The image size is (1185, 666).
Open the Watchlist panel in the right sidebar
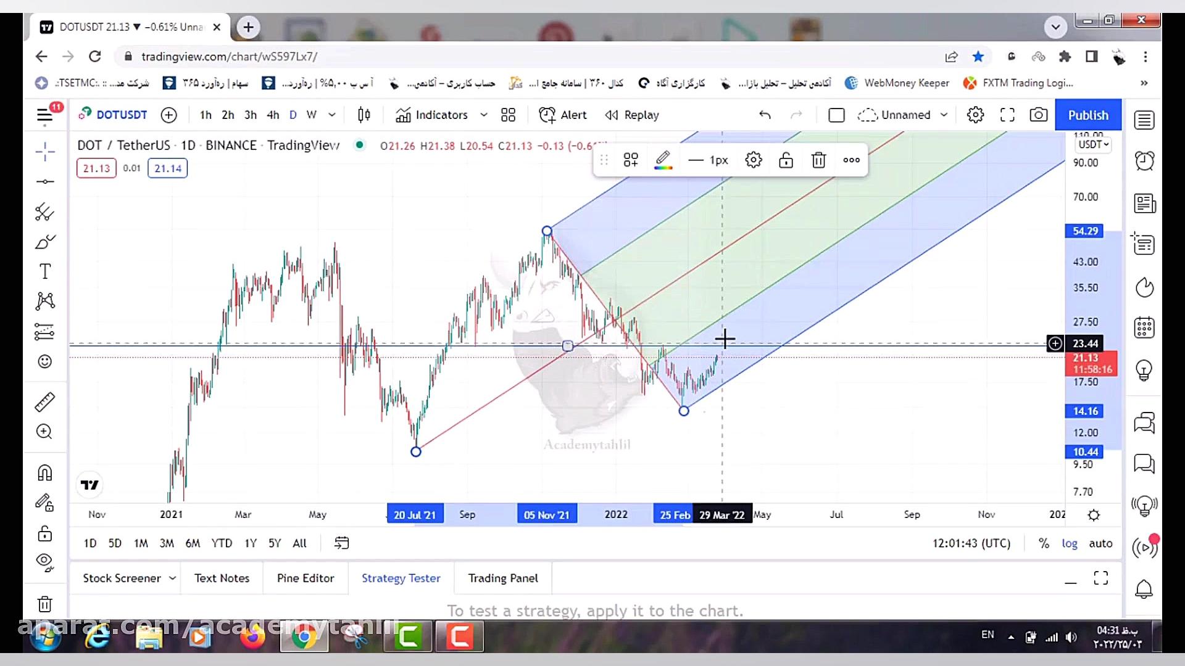1144,121
